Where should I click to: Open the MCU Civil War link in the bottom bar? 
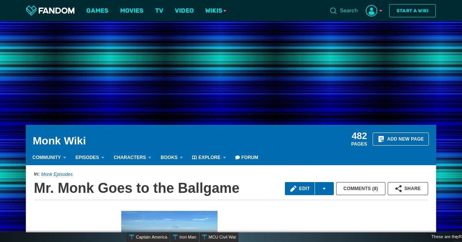(x=222, y=237)
